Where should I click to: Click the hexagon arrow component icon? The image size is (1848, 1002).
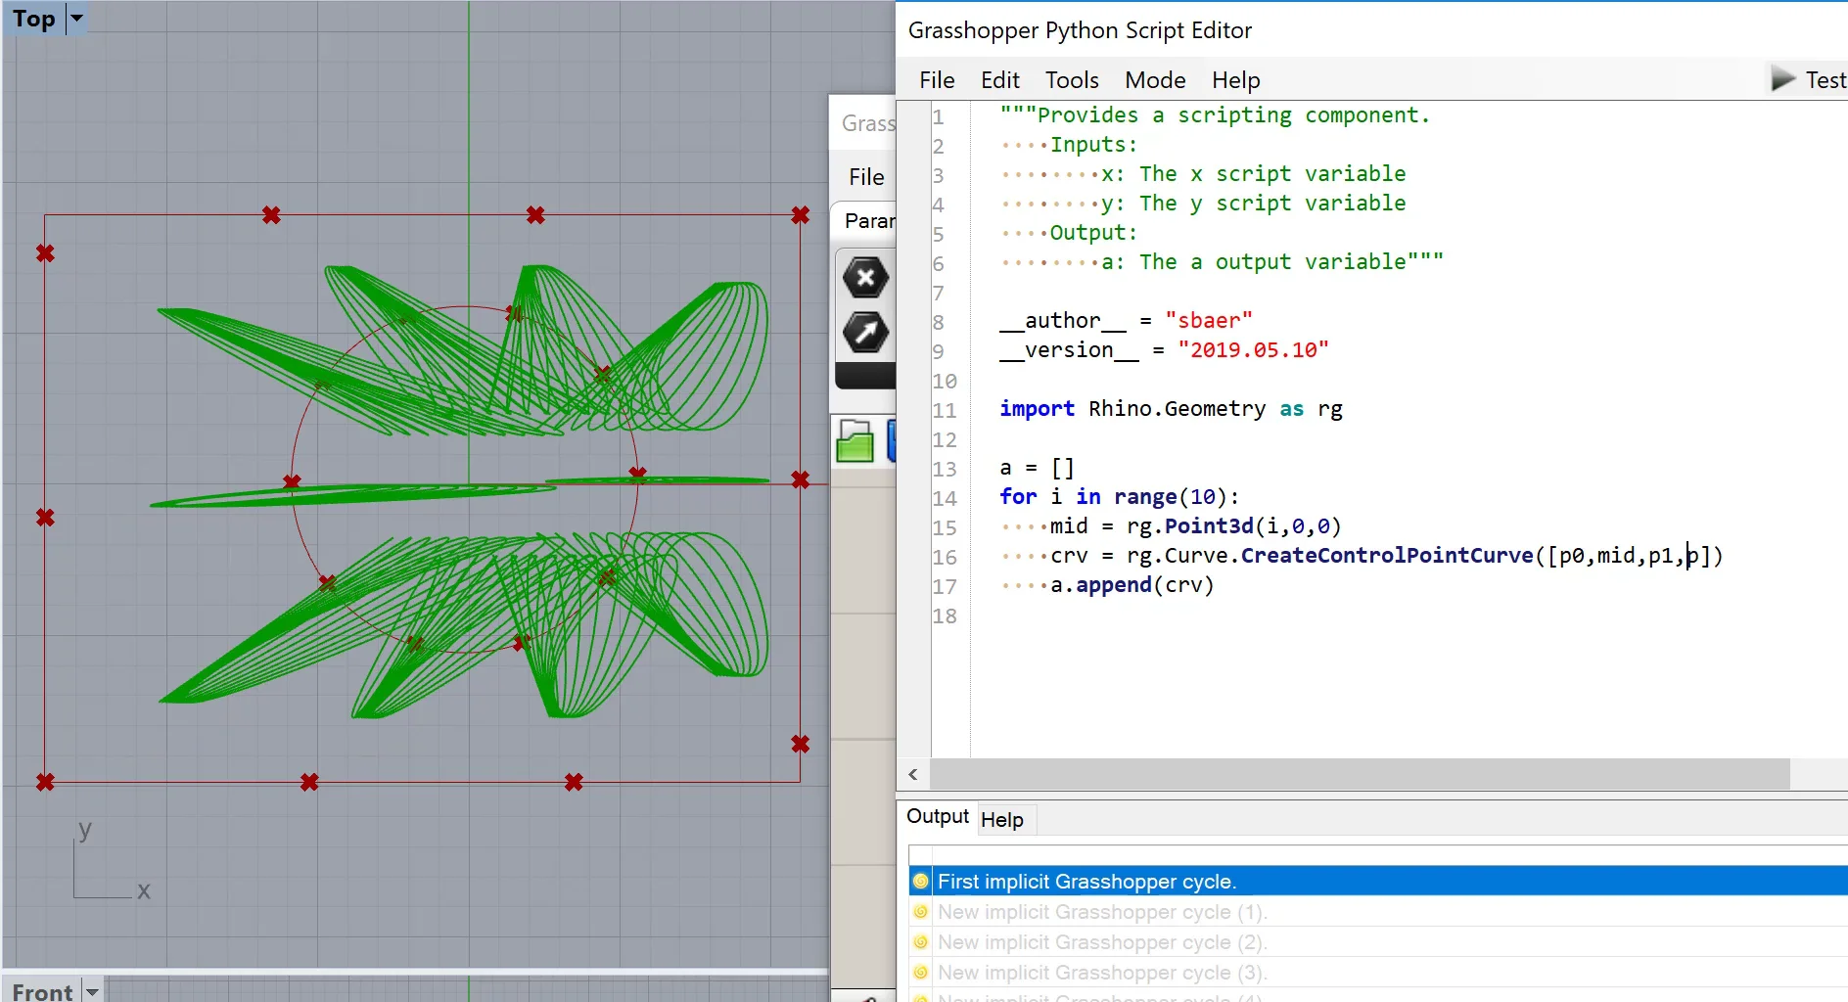(x=865, y=333)
